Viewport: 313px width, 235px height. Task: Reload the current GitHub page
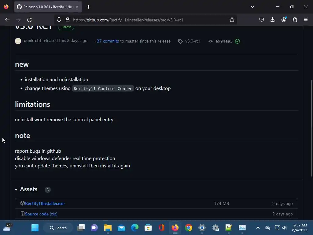tap(29, 20)
